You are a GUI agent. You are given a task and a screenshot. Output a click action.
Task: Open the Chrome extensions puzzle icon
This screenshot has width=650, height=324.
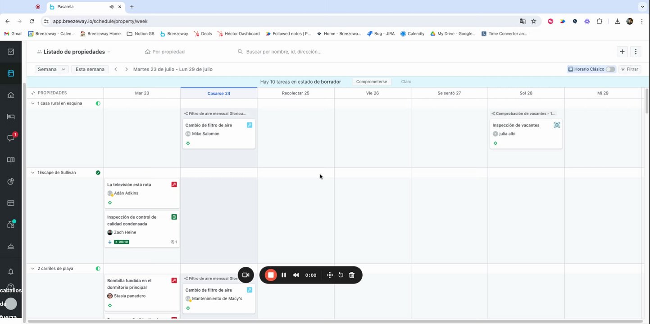coord(599,21)
